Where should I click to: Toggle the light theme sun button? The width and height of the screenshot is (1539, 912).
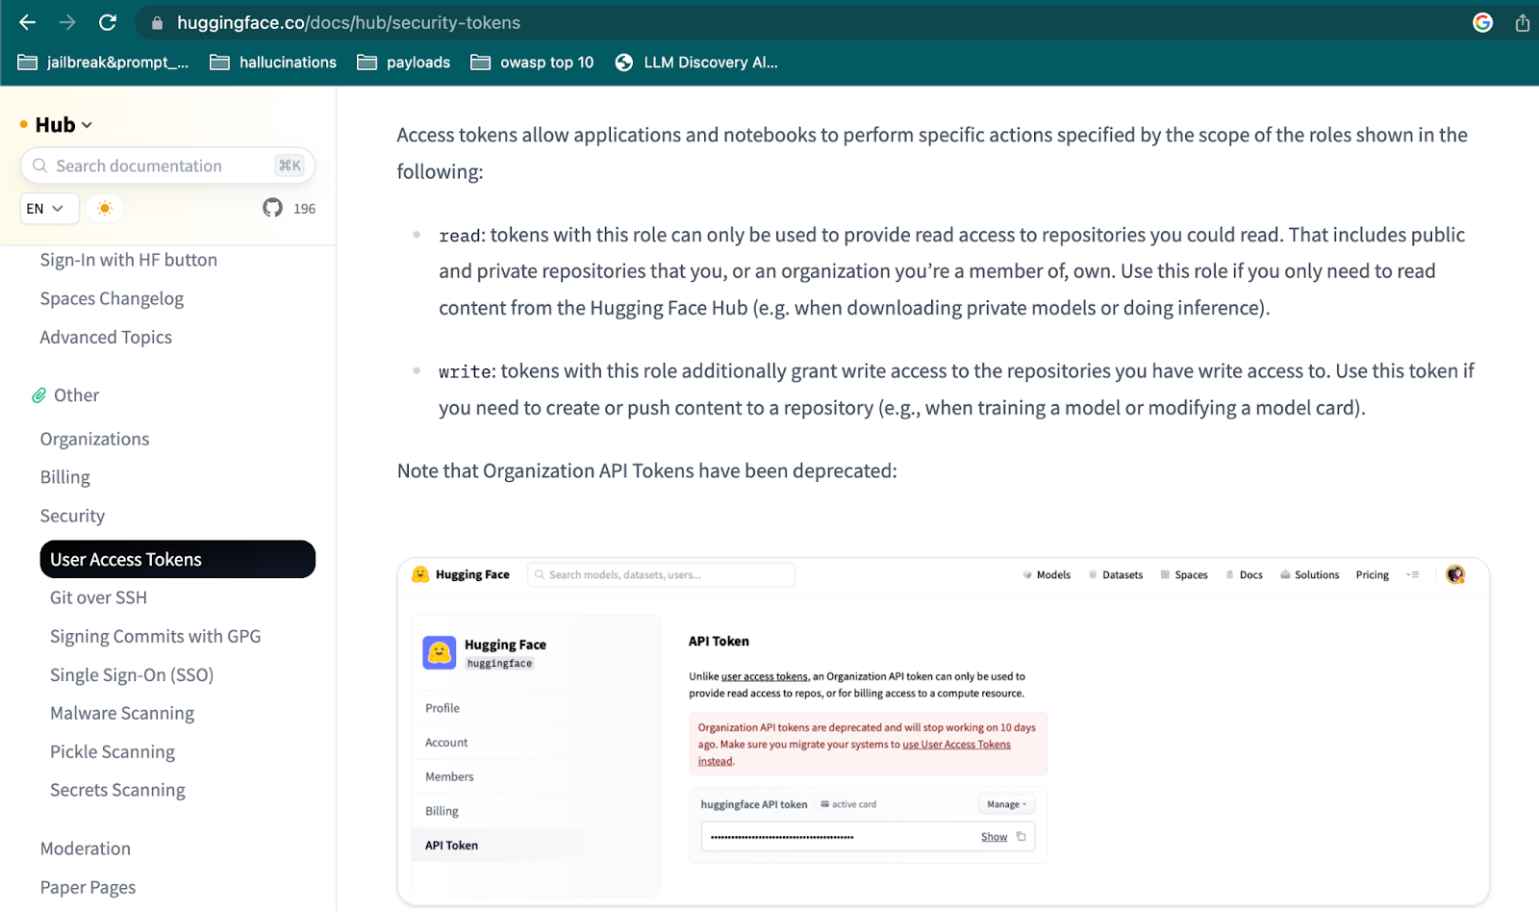105,208
